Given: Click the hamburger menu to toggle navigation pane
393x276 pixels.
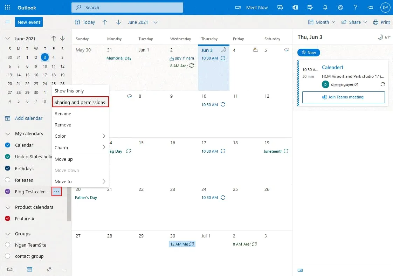Looking at the screenshot, I should [x=7, y=22].
